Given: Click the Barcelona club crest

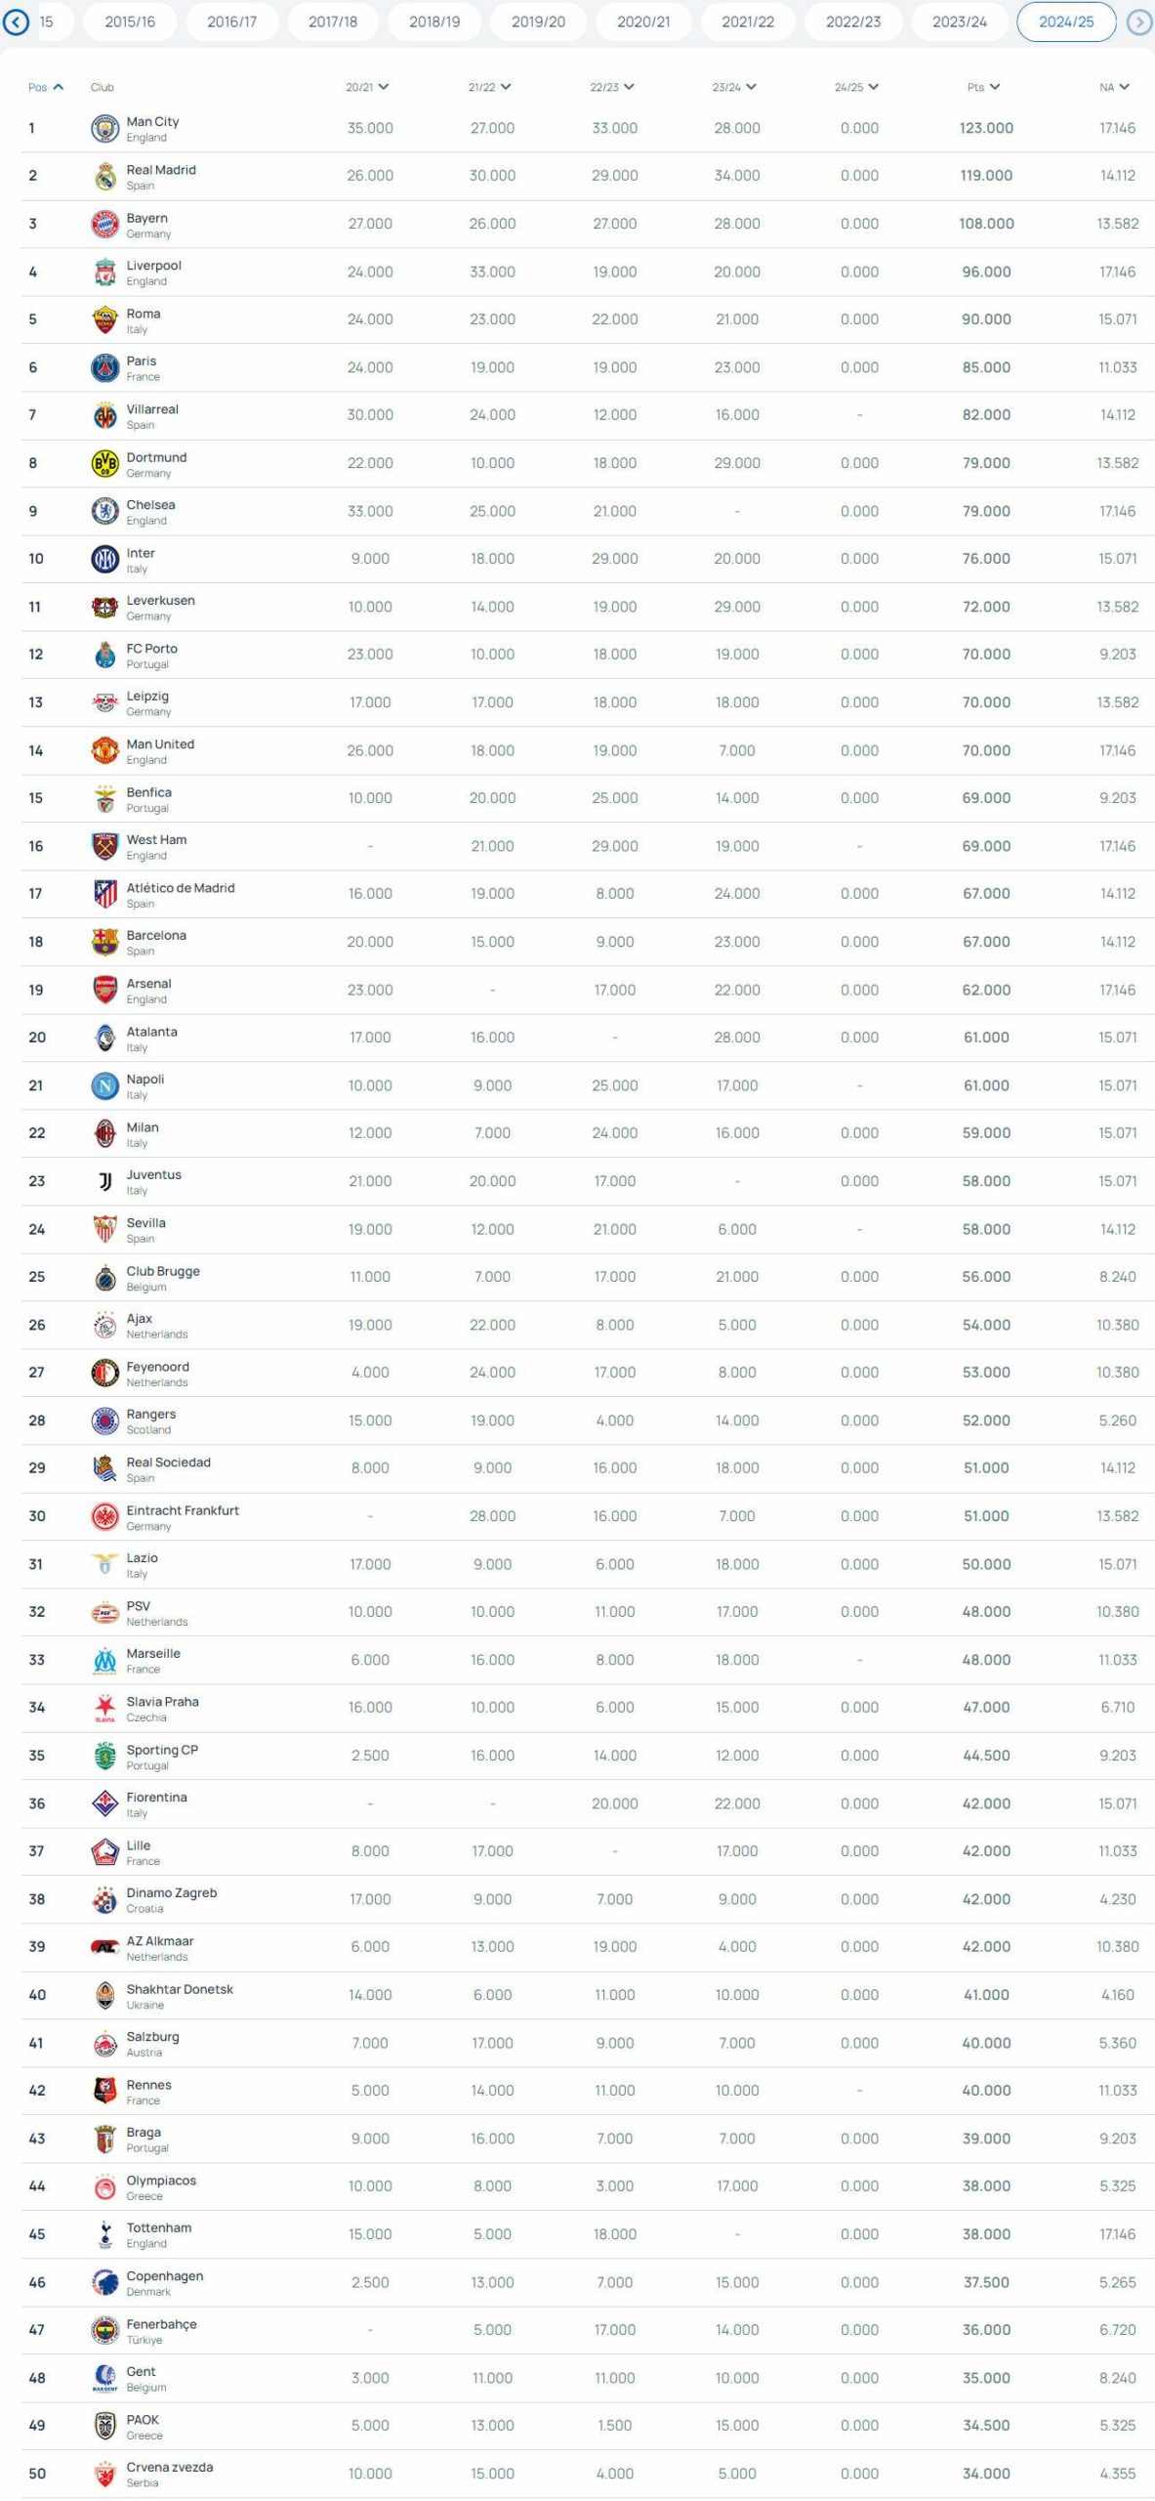Looking at the screenshot, I should 104,943.
